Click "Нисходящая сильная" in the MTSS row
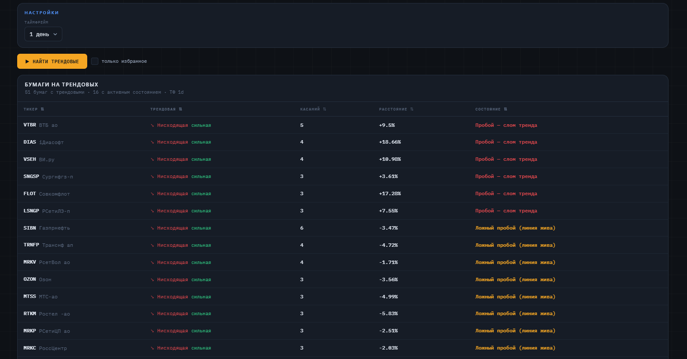The height and width of the screenshot is (359, 687). coord(181,297)
